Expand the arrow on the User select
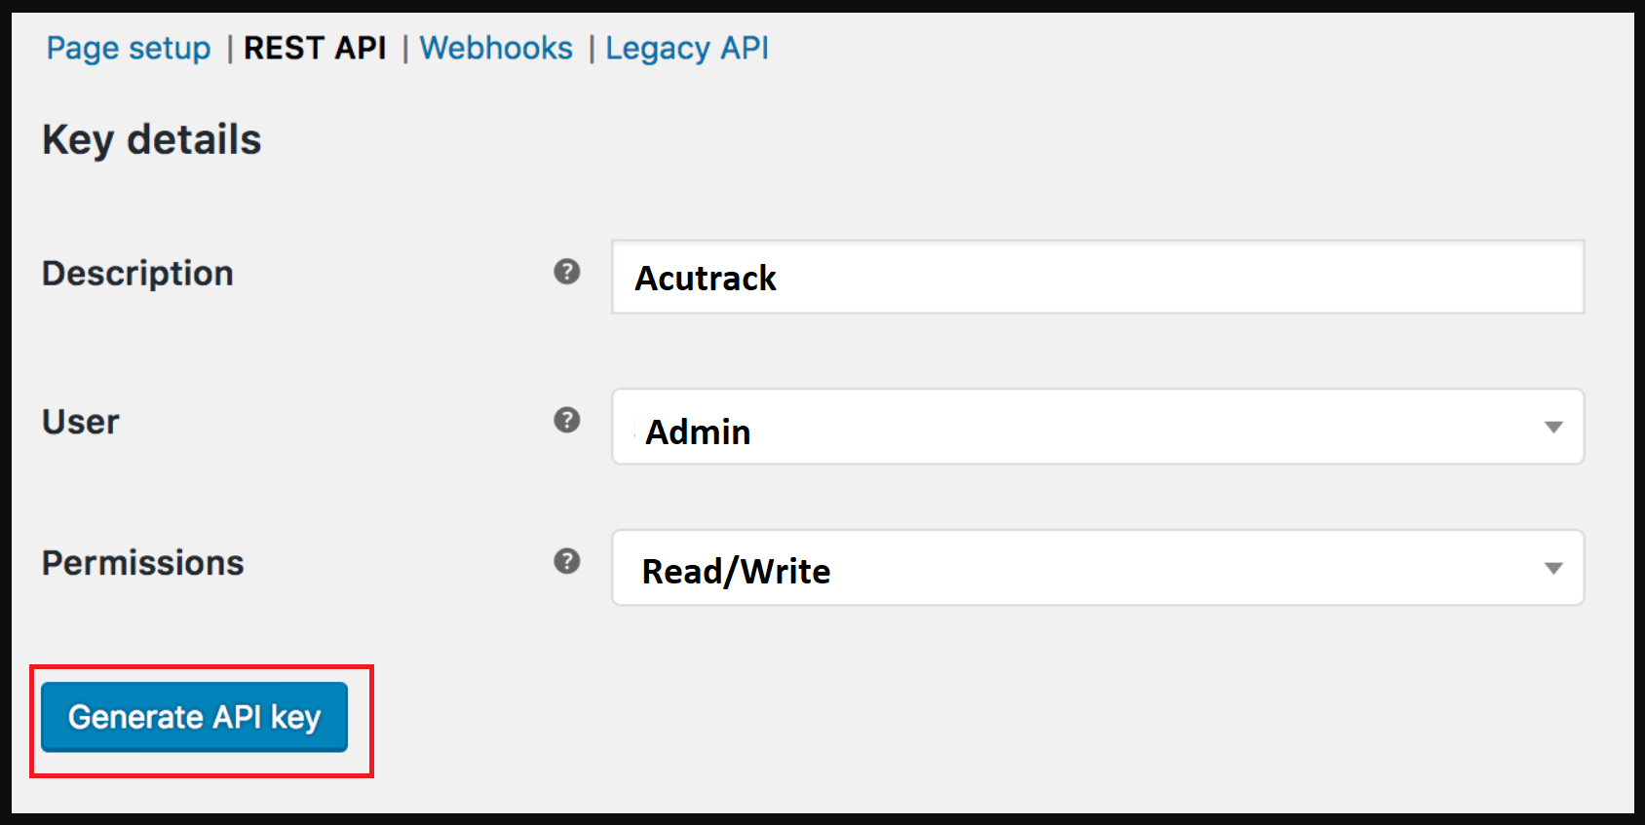Viewport: 1645px width, 825px height. (1553, 428)
